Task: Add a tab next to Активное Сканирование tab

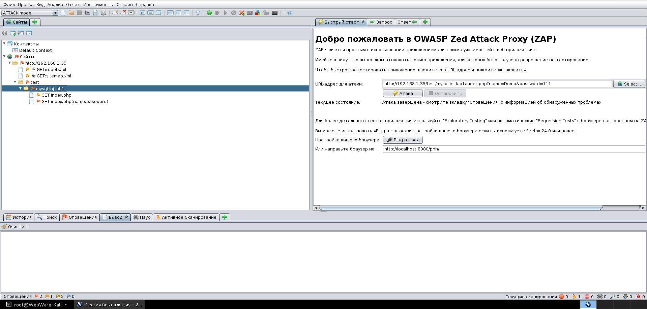Action: coord(225,217)
